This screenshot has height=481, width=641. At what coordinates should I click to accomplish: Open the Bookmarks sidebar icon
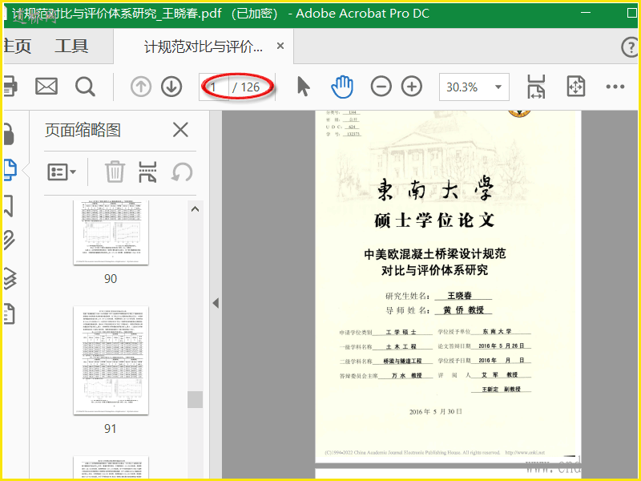coord(9,205)
